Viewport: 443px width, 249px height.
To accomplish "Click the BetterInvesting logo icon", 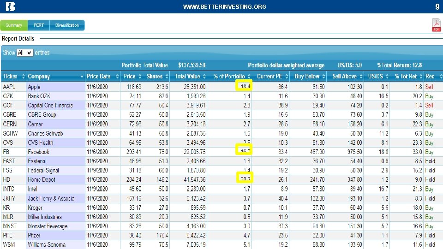I will click(x=10, y=6).
